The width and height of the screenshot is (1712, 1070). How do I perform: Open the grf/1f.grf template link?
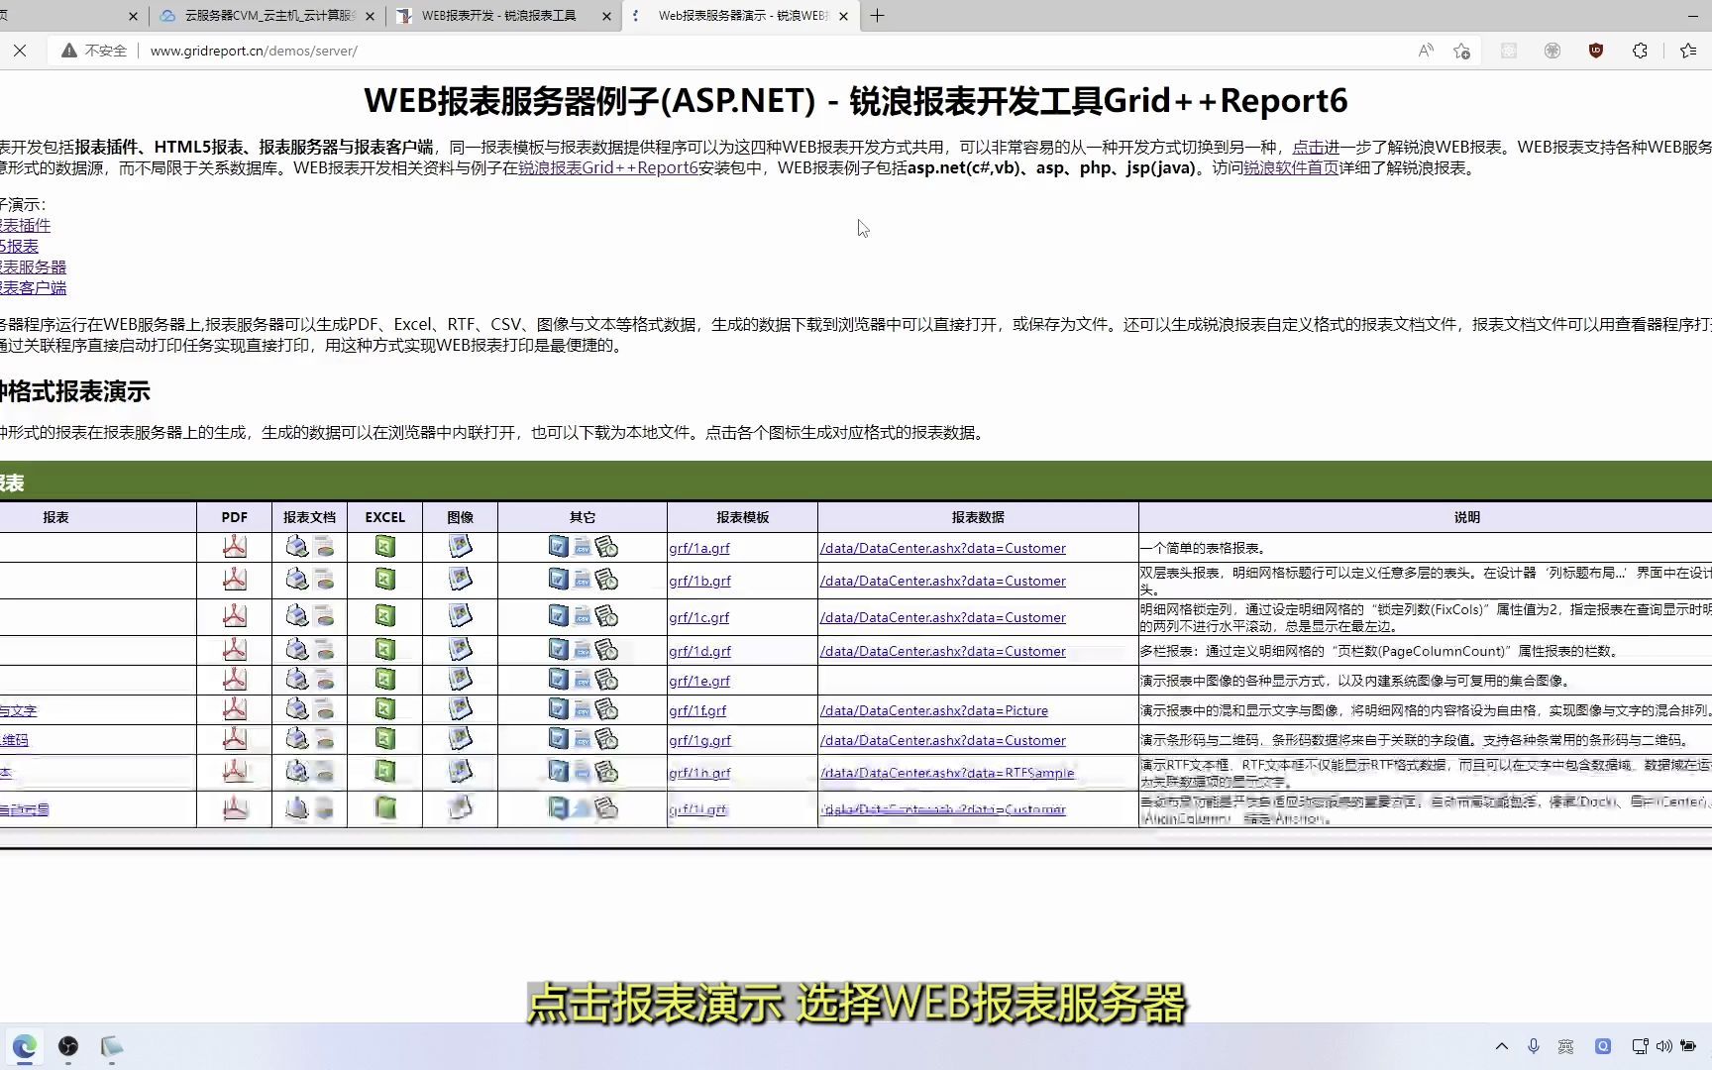(x=697, y=710)
